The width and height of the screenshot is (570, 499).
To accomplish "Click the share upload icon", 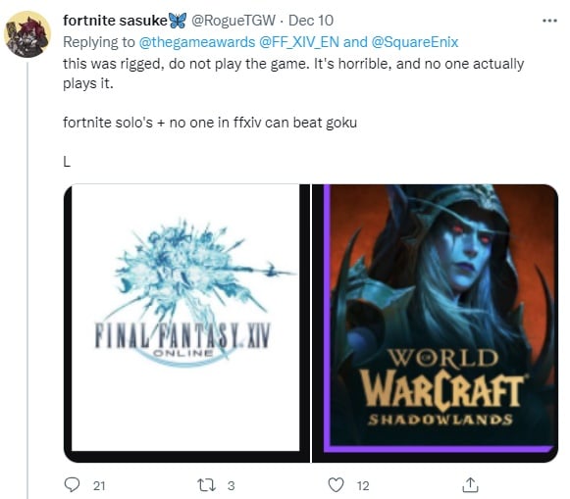I will point(470,485).
